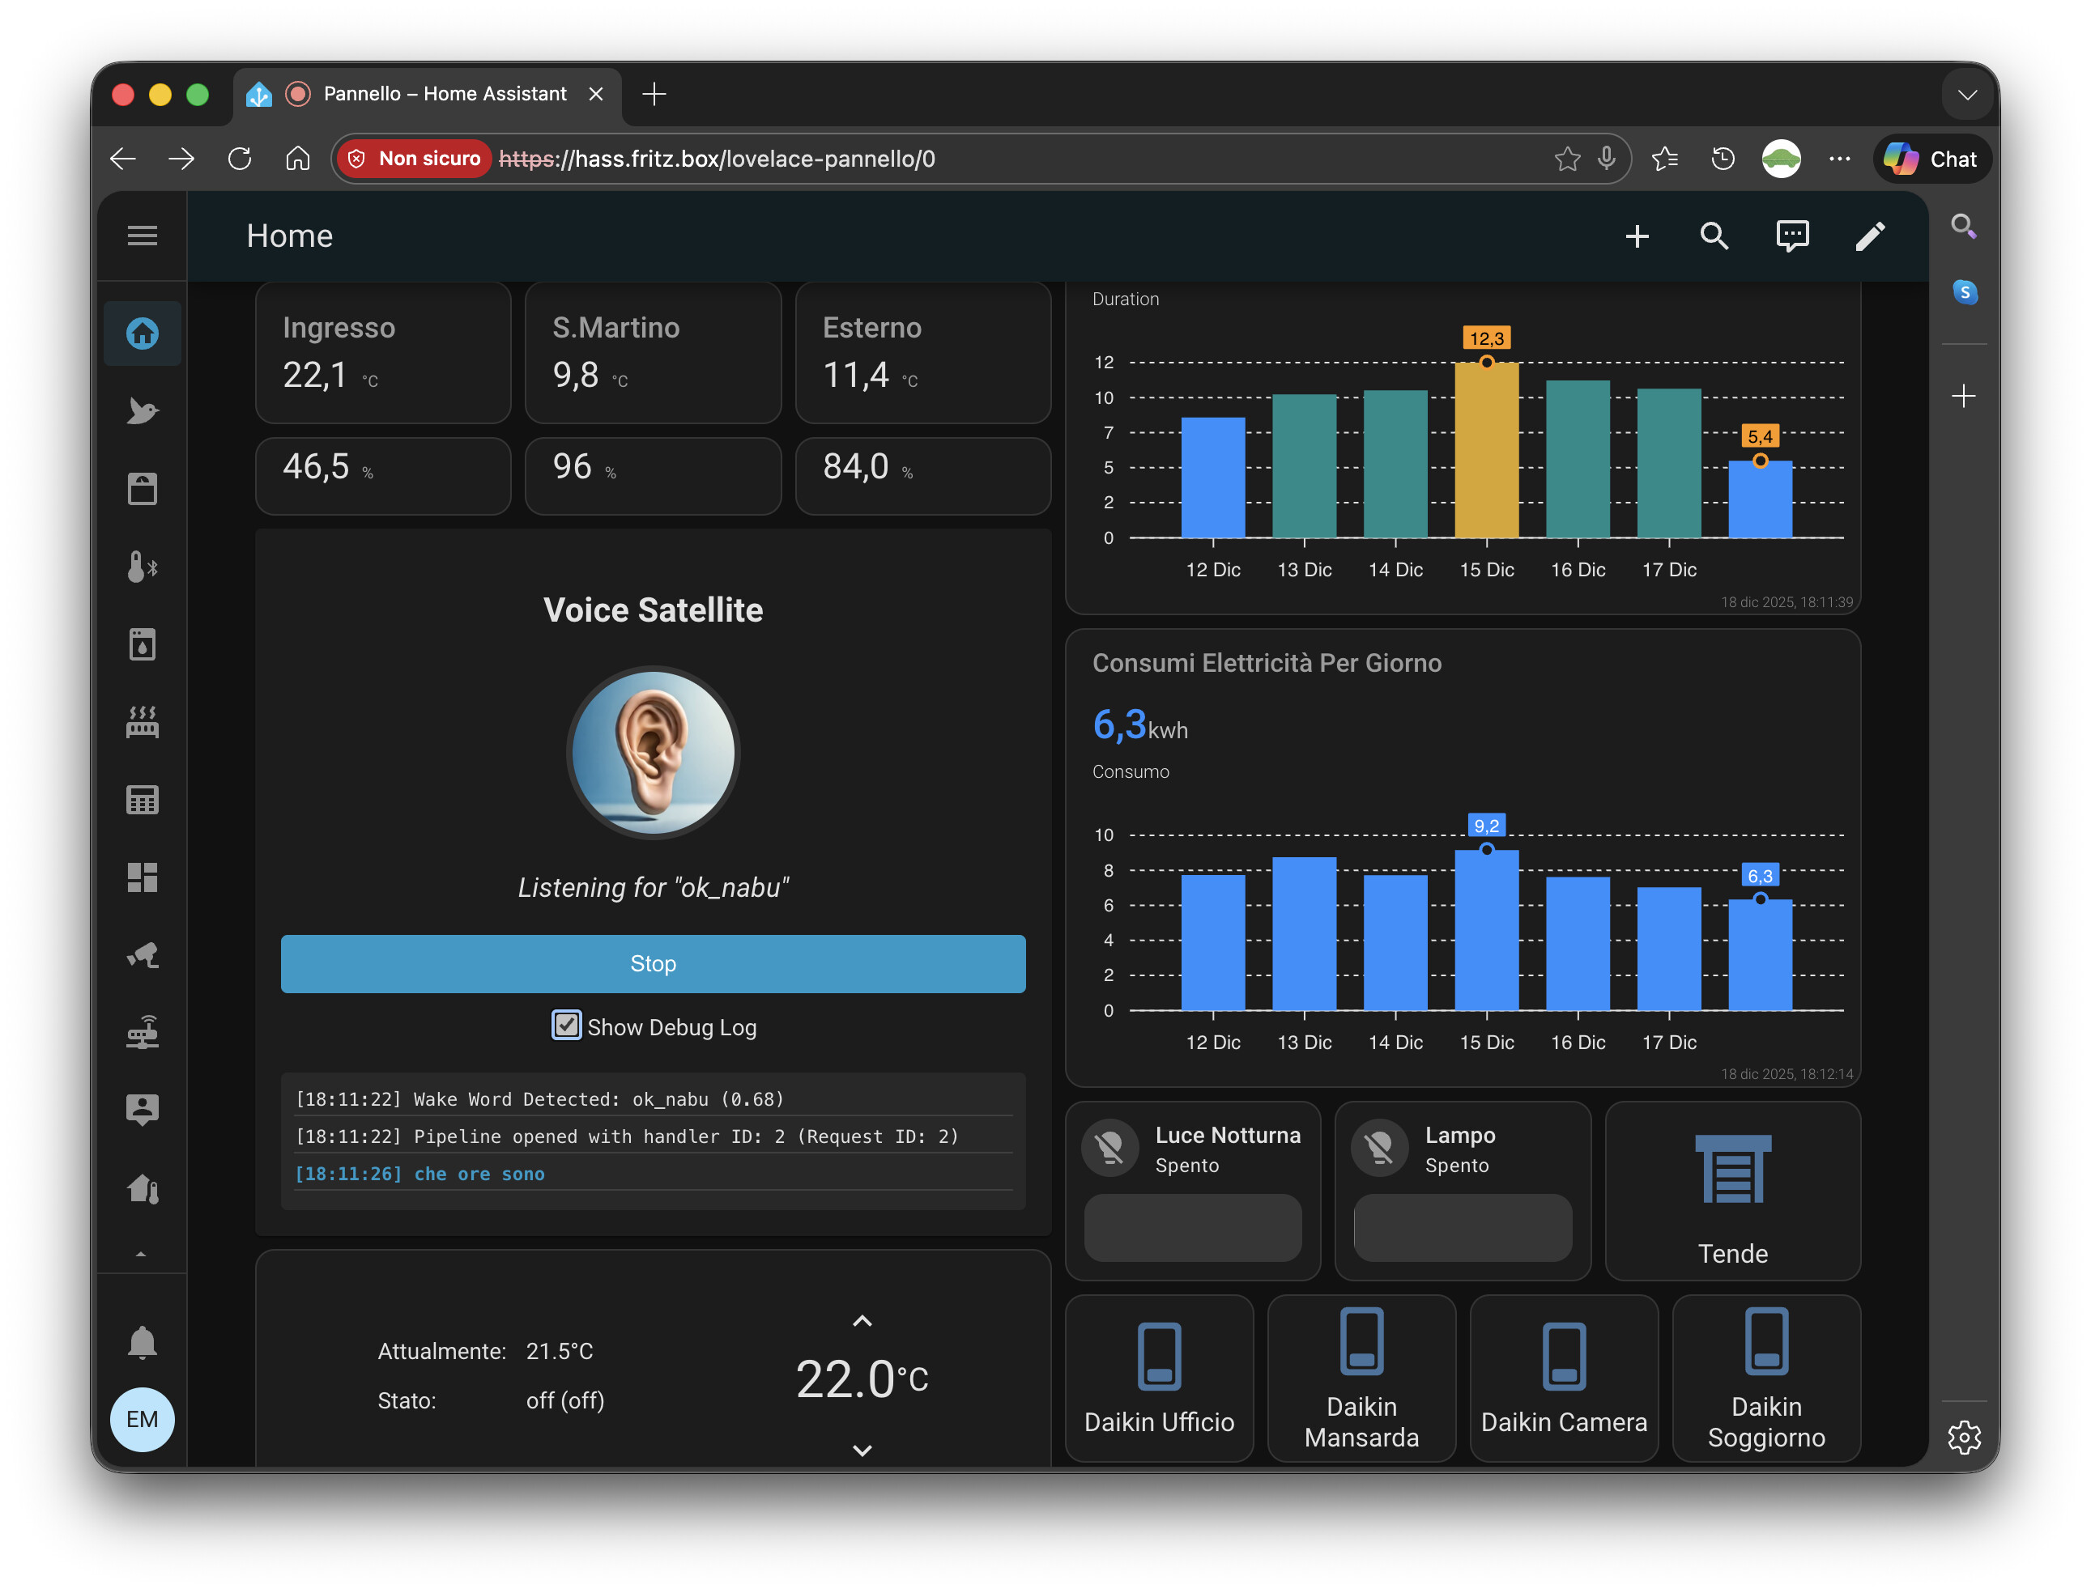Click the search icon in Home header
2091x1593 pixels.
pyautogui.click(x=1714, y=236)
